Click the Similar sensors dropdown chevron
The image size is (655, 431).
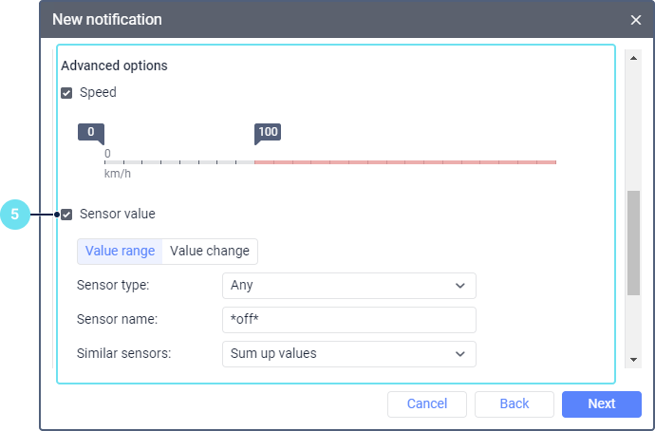point(460,353)
